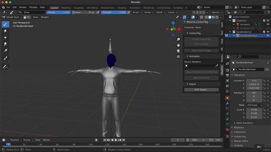Viewport: 271px width, 152px height.
Task: Hide FaceBuilderCol via its eye icon
Action: (x=268, y=32)
